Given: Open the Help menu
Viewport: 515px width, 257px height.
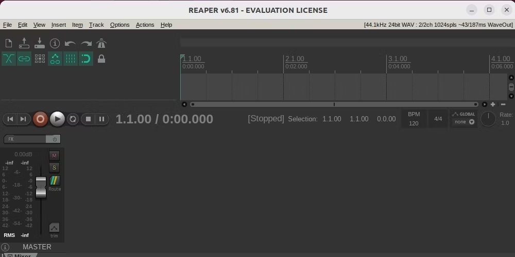Looking at the screenshot, I should pos(166,25).
